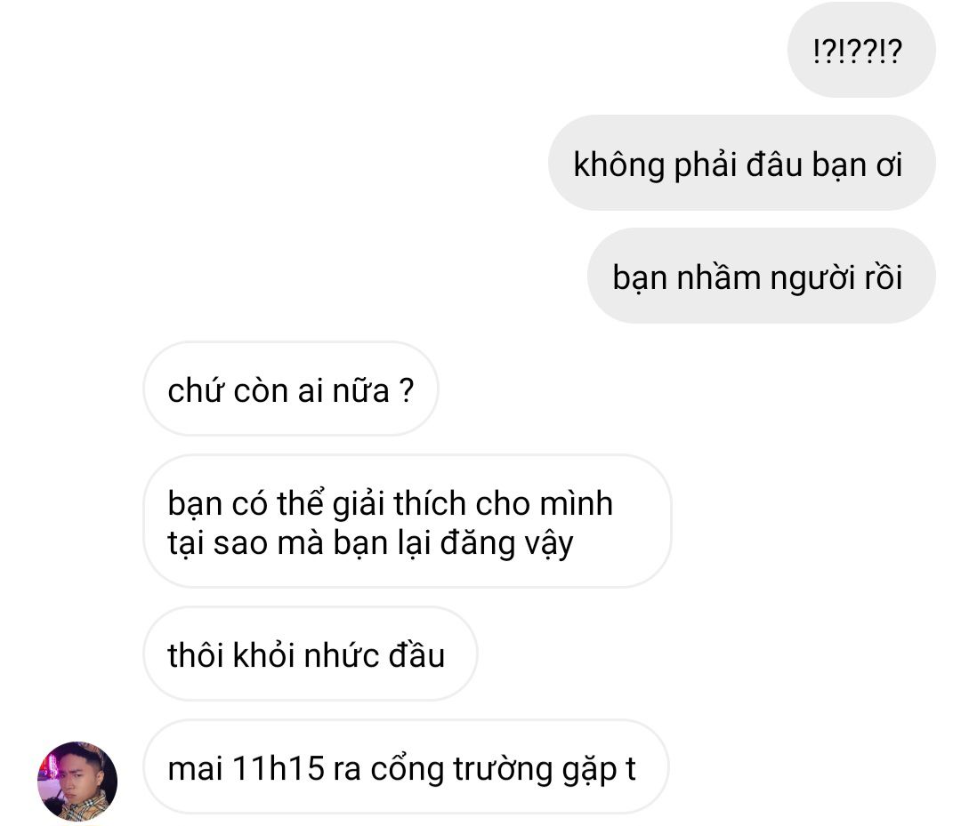Click the line 'tại sao mà bạn lại đăng vậy'
Viewport: 961px width, 826px height.
(x=370, y=544)
